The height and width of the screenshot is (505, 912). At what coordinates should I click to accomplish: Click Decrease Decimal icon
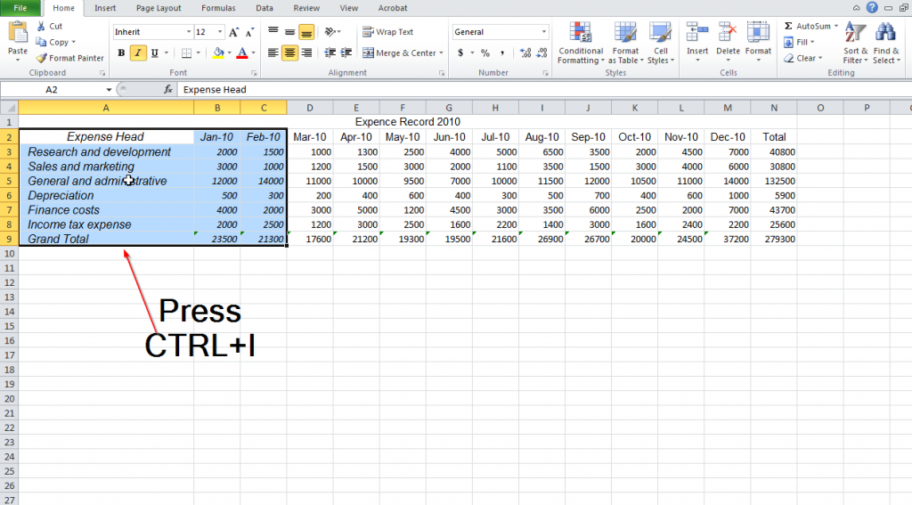542,53
